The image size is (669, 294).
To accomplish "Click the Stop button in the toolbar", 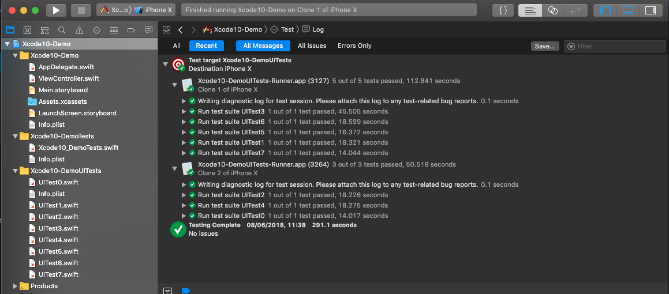I will point(81,10).
